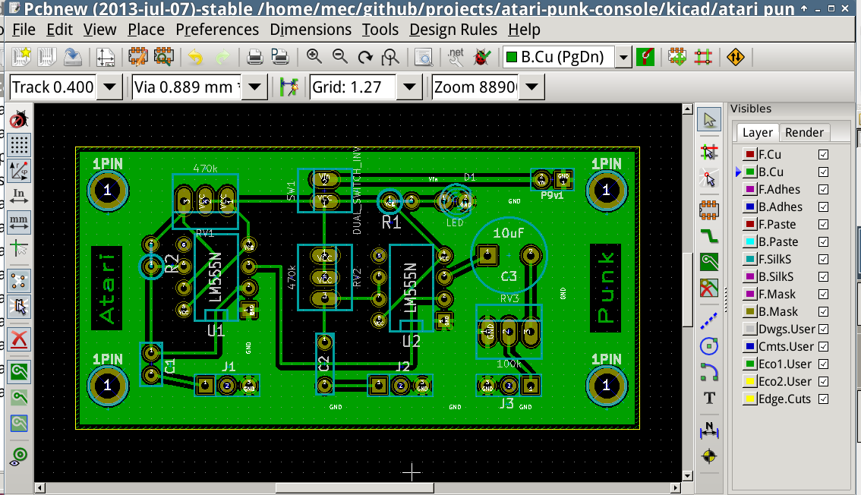Screen dimensions: 861x495
Task: Select the add circle tool
Action: (709, 345)
